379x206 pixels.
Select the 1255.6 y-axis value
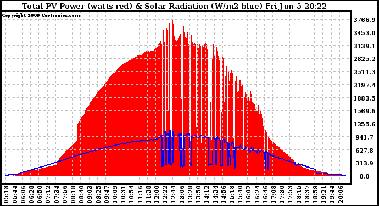pos(364,124)
